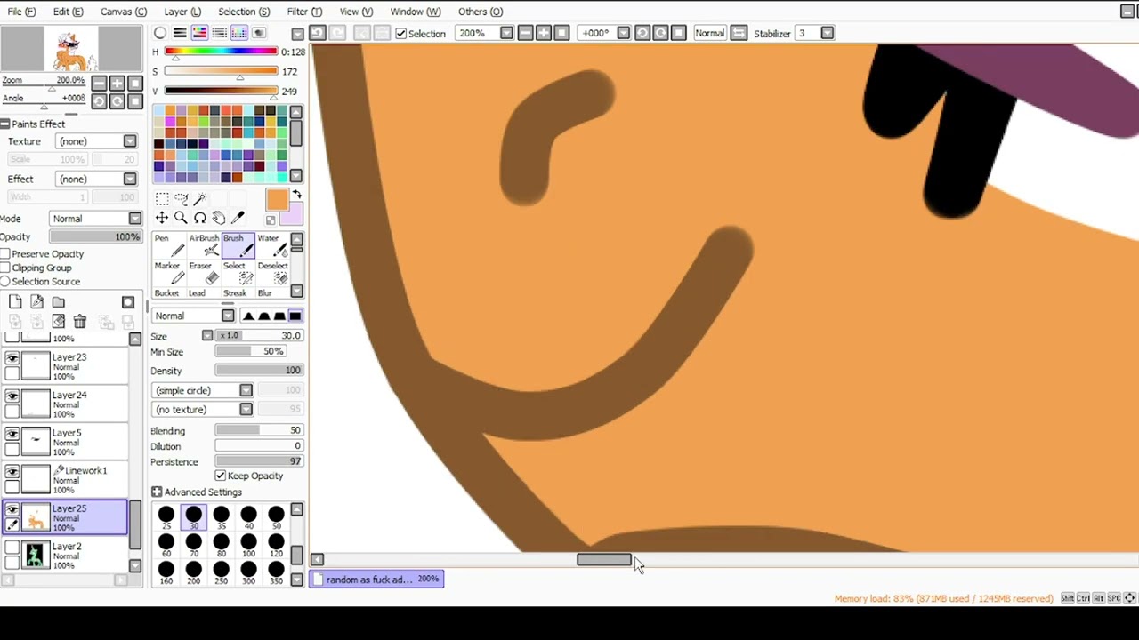Choose the flat brush edge shape
The width and height of the screenshot is (1139, 640).
(295, 316)
